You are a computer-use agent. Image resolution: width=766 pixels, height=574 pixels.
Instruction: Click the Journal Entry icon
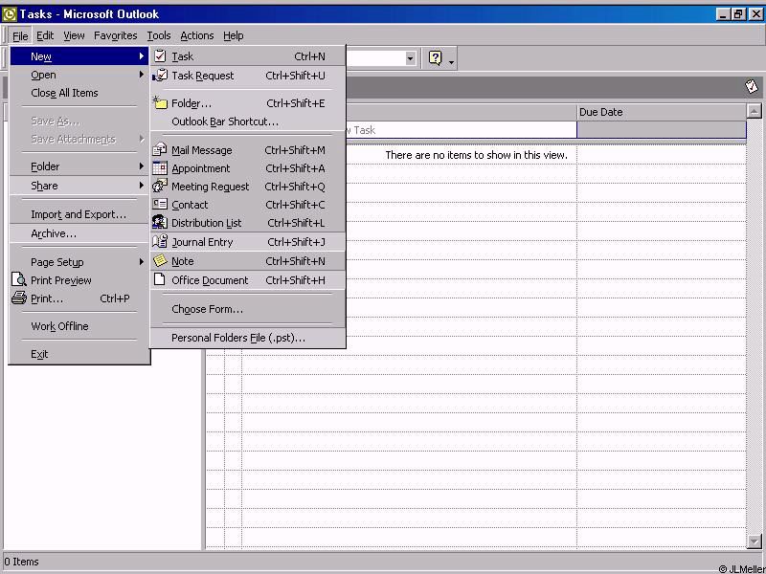click(160, 242)
